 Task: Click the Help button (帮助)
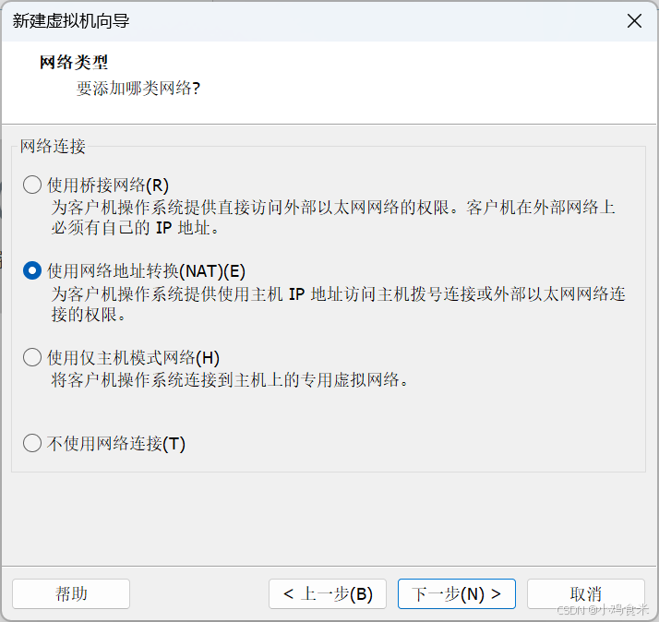71,593
